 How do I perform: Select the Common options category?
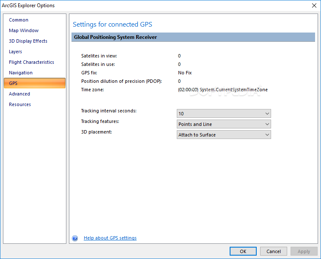[x=19, y=20]
